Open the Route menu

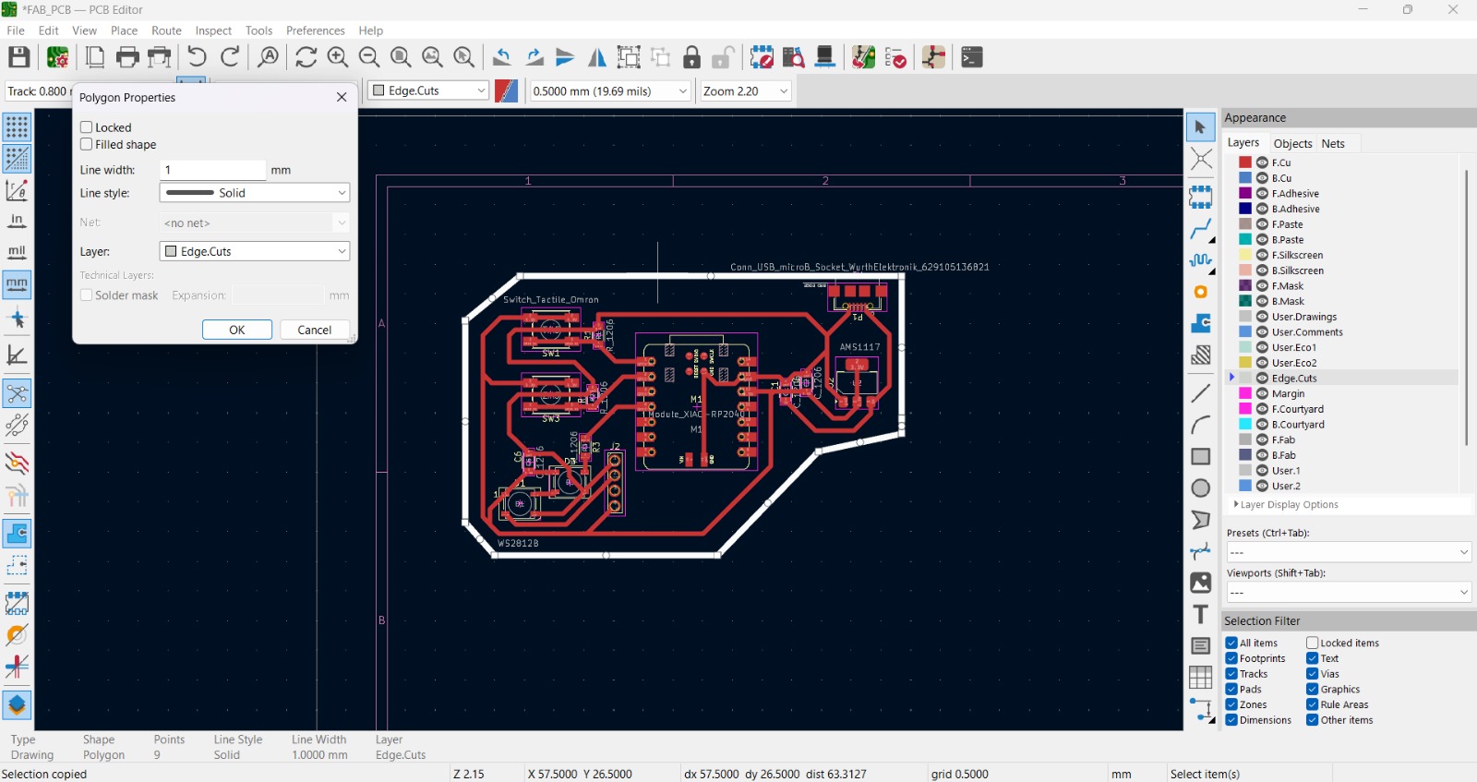(166, 30)
